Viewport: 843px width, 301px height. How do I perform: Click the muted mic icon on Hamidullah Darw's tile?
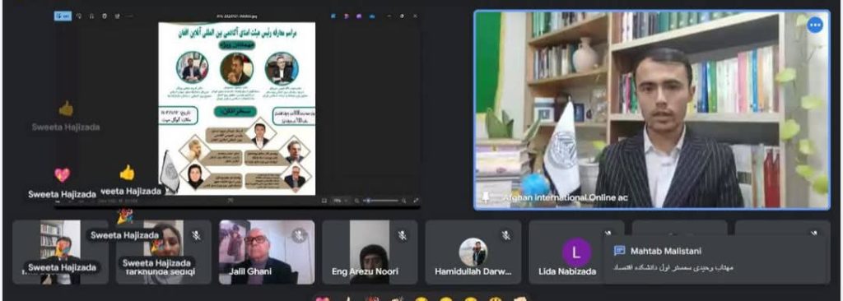pos(505,235)
